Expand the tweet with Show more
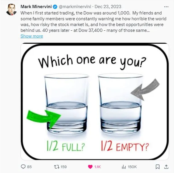This screenshot has height=173, width=174. point(32,36)
